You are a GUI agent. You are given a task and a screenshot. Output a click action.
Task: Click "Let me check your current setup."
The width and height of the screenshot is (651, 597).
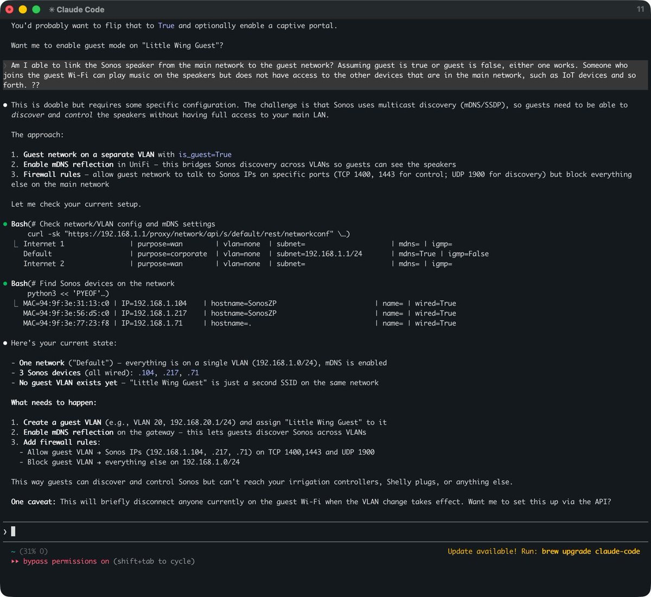click(x=76, y=204)
